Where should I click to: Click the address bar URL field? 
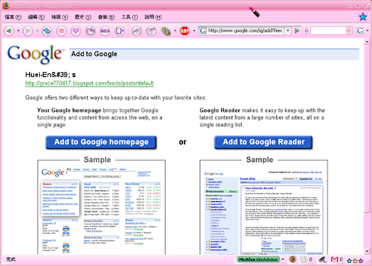(x=245, y=31)
